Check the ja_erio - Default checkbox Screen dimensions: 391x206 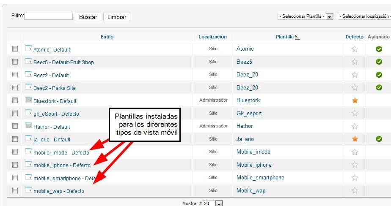tap(15, 139)
